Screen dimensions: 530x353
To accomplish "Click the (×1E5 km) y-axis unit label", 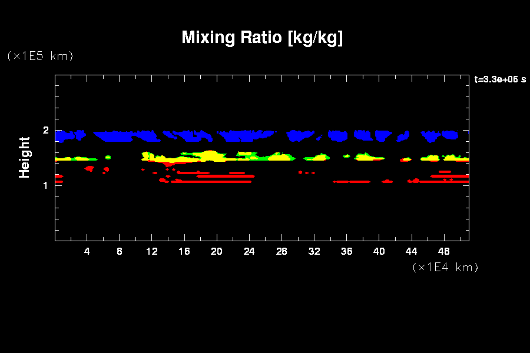I will [39, 56].
